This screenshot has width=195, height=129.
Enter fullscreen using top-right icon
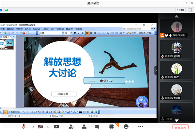(190, 10)
